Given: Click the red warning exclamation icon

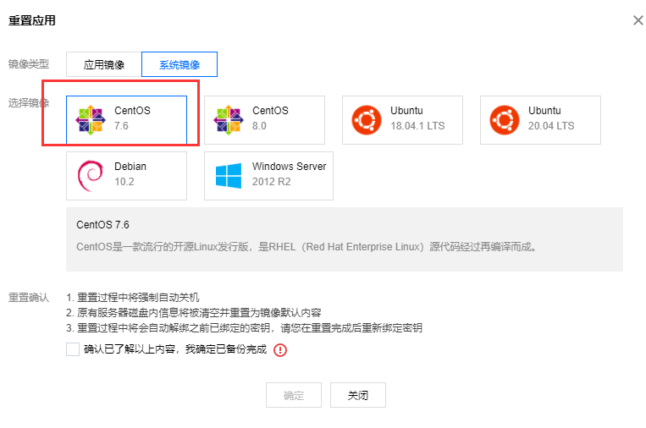Looking at the screenshot, I should pos(280,350).
